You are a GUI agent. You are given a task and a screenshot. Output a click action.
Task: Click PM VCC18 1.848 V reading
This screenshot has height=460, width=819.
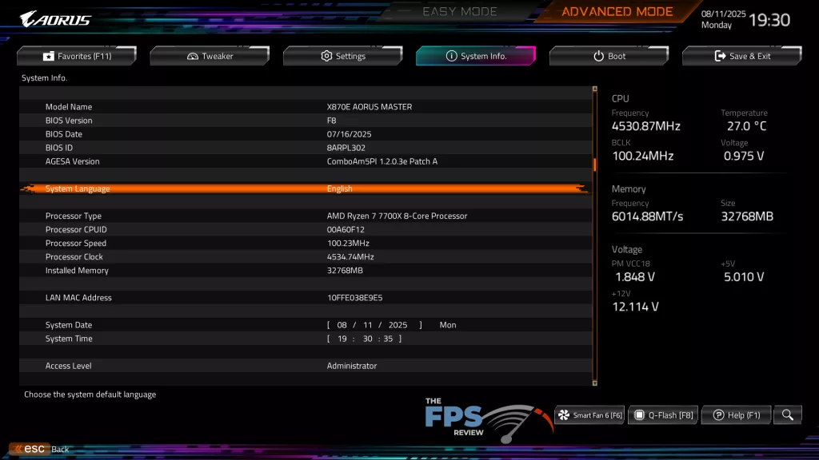click(634, 276)
